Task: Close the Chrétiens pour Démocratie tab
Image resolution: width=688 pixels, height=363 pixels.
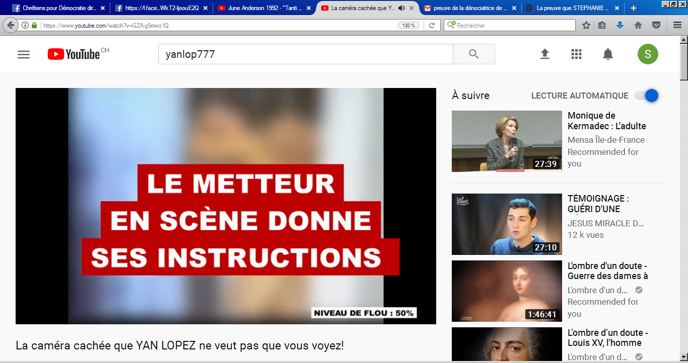Action: [103, 8]
